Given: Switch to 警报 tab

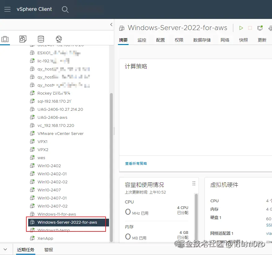Looking at the screenshot, I should coord(49,250).
